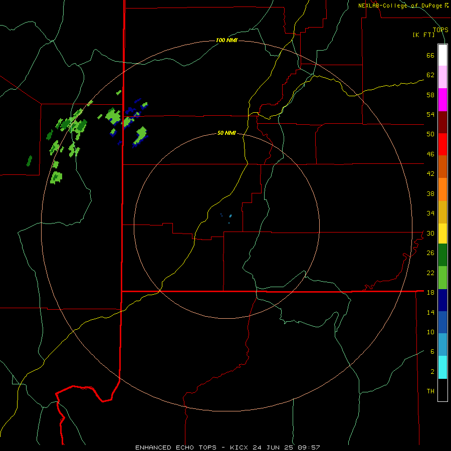This screenshot has width=451, height=451.
Task: Click the "50" scale value on the legend
Action: point(430,134)
